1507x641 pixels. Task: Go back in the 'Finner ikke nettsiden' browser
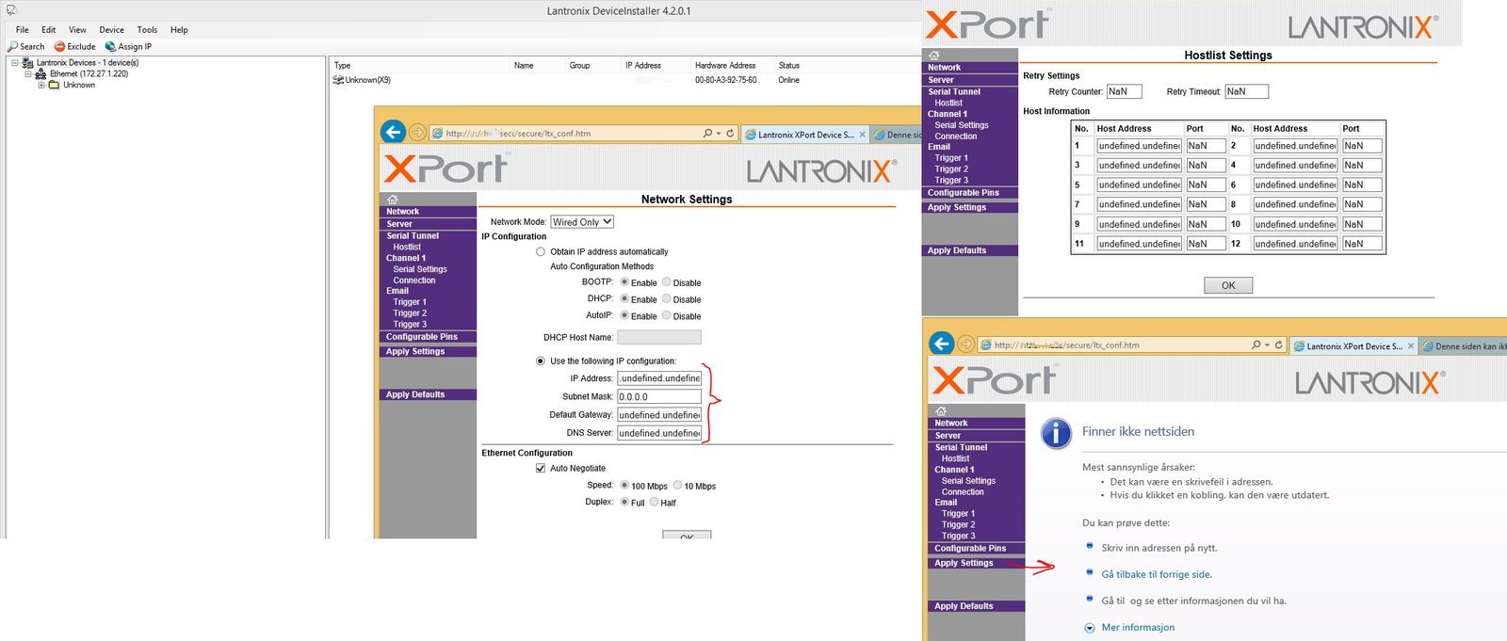click(942, 344)
